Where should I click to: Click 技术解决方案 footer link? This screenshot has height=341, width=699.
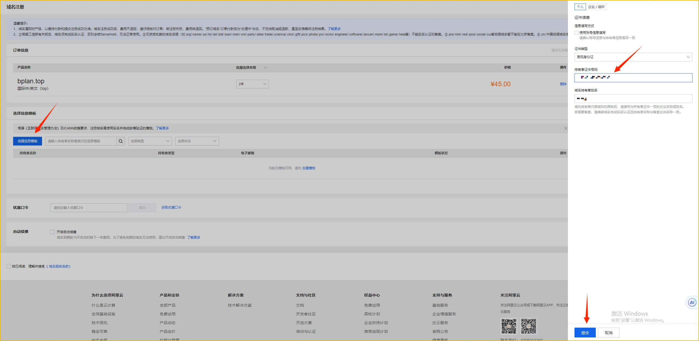pos(240,305)
